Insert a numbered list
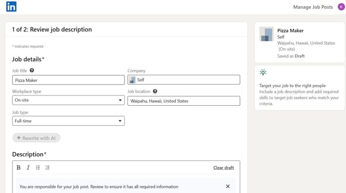This screenshot has width=346, height=193. point(48,168)
